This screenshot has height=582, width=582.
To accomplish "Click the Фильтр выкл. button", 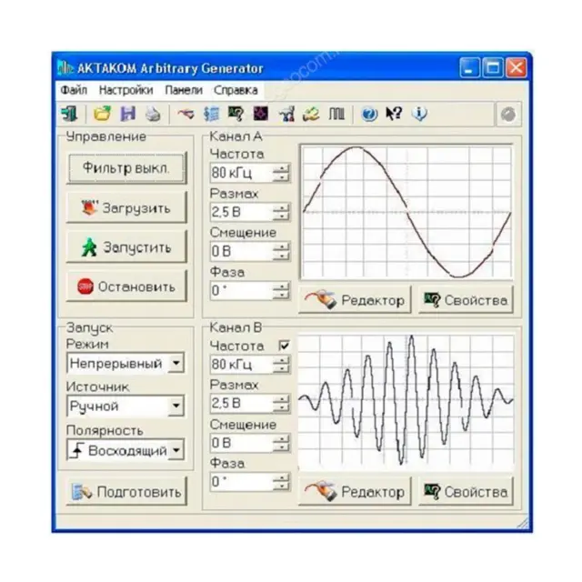I will (x=126, y=168).
